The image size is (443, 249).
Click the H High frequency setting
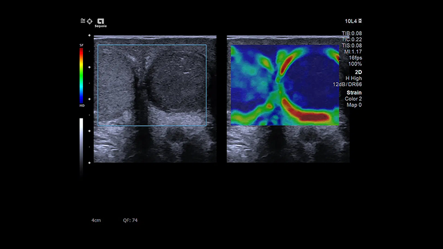[x=353, y=78]
